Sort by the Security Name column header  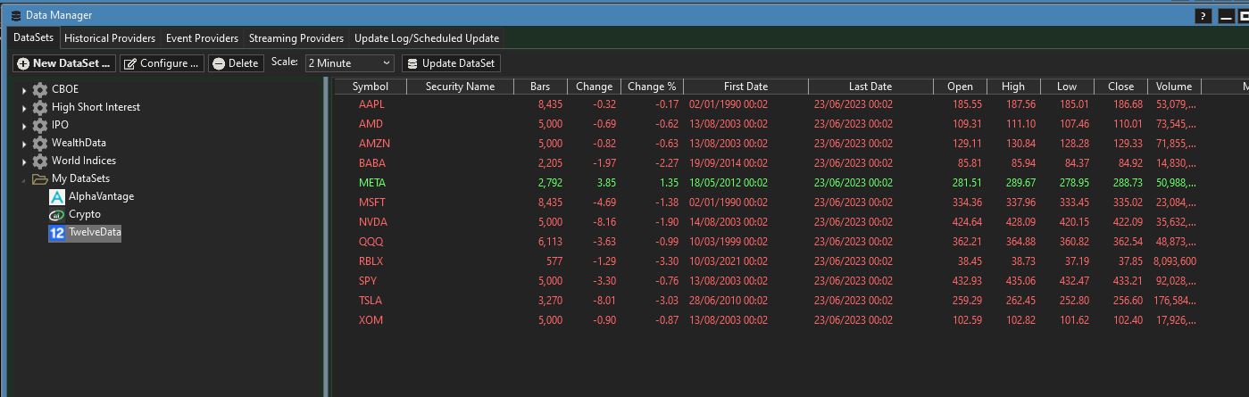coord(460,87)
